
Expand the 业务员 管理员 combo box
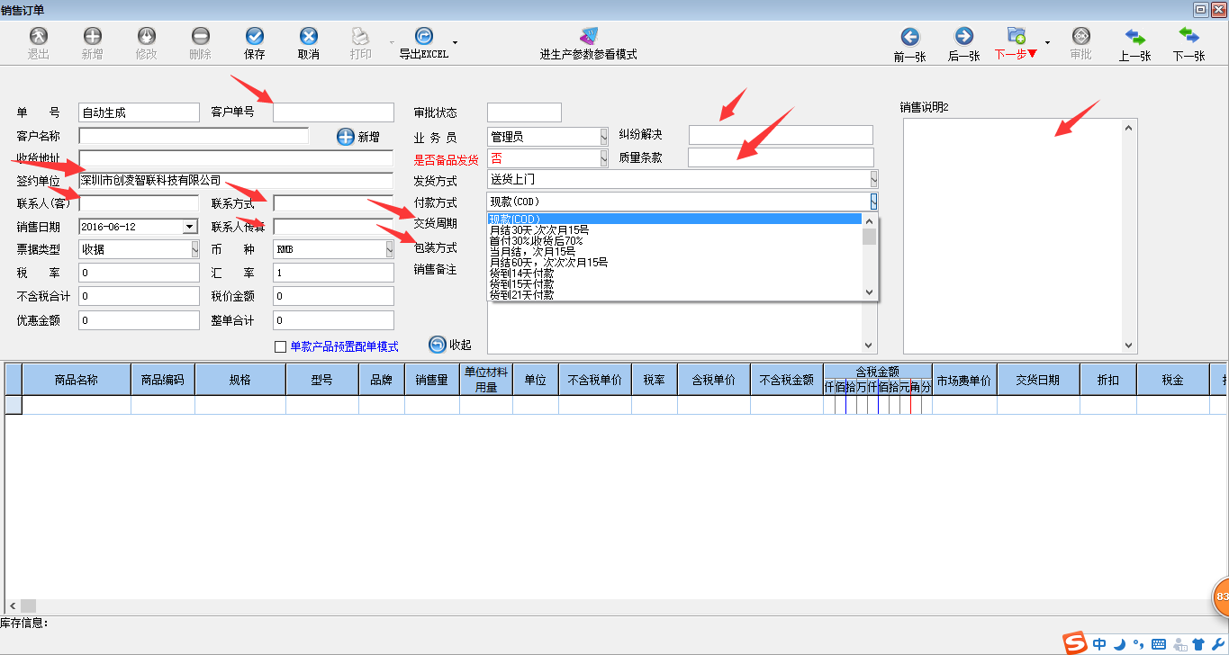603,137
